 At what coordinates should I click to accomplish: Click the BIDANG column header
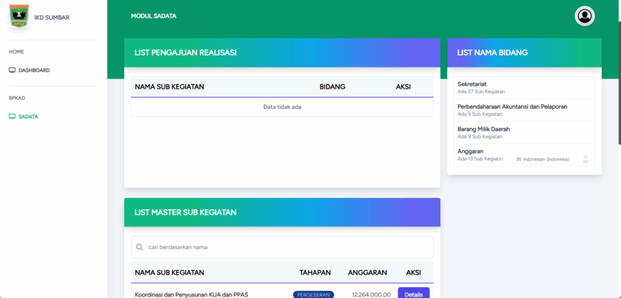click(332, 87)
